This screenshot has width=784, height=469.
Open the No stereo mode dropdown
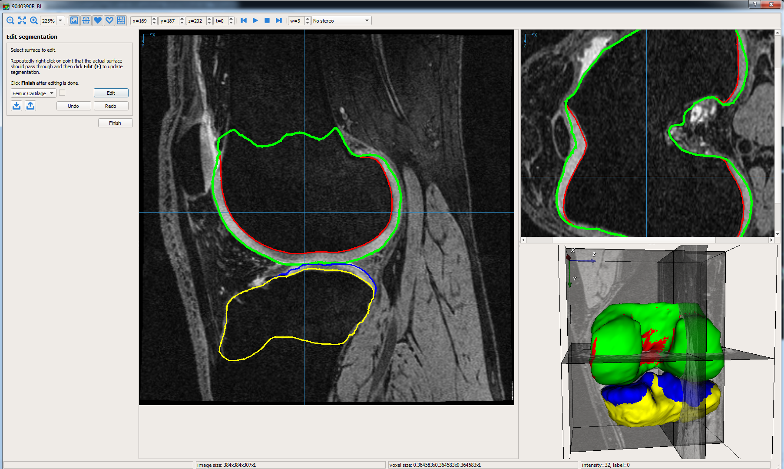(x=341, y=20)
